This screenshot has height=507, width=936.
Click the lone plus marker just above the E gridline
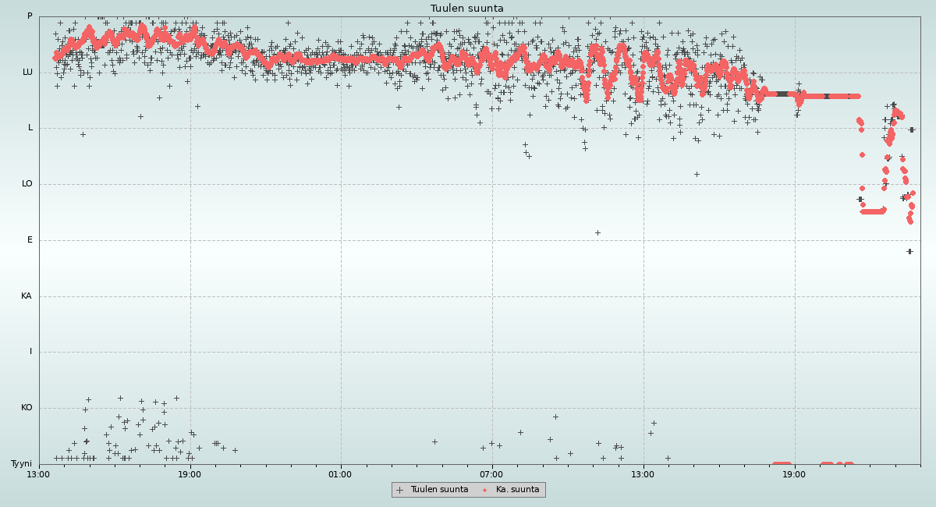(597, 232)
